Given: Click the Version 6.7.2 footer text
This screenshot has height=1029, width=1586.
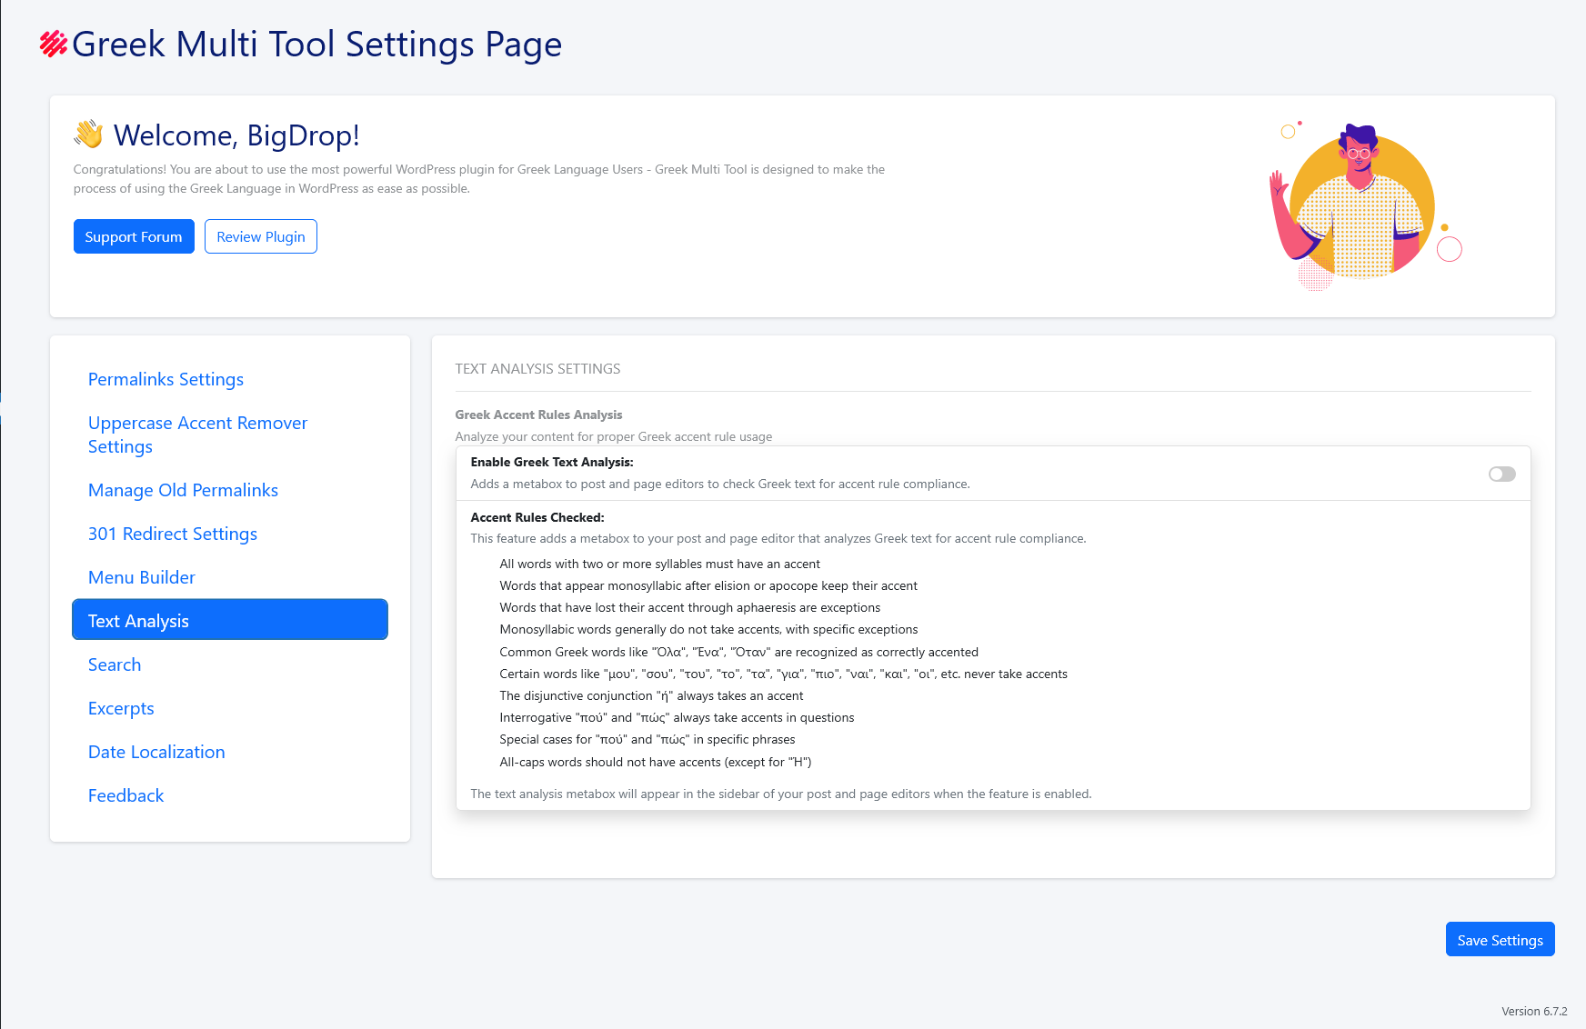Looking at the screenshot, I should pos(1533,1011).
